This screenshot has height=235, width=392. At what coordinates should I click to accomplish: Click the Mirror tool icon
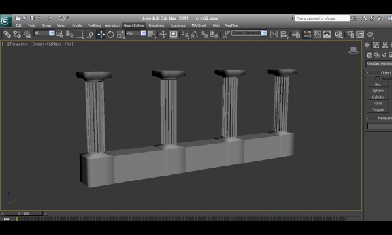(274, 34)
